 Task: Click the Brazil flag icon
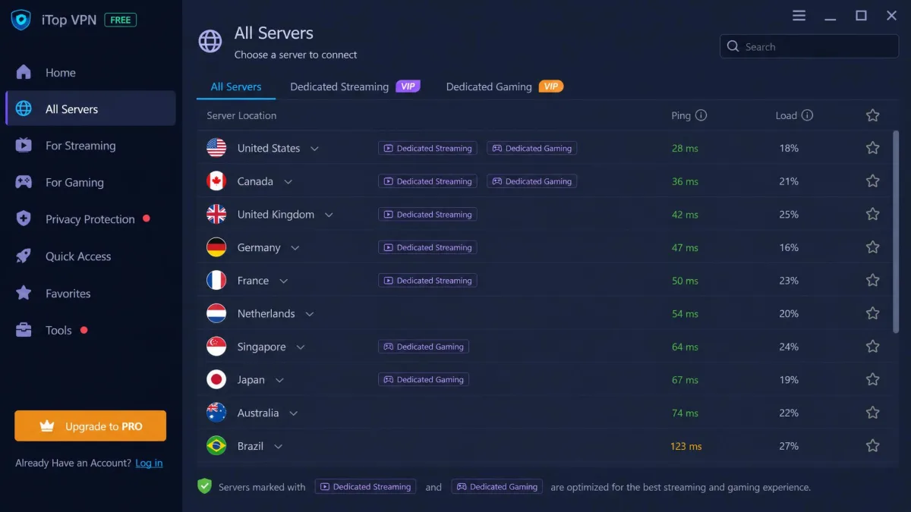(216, 446)
